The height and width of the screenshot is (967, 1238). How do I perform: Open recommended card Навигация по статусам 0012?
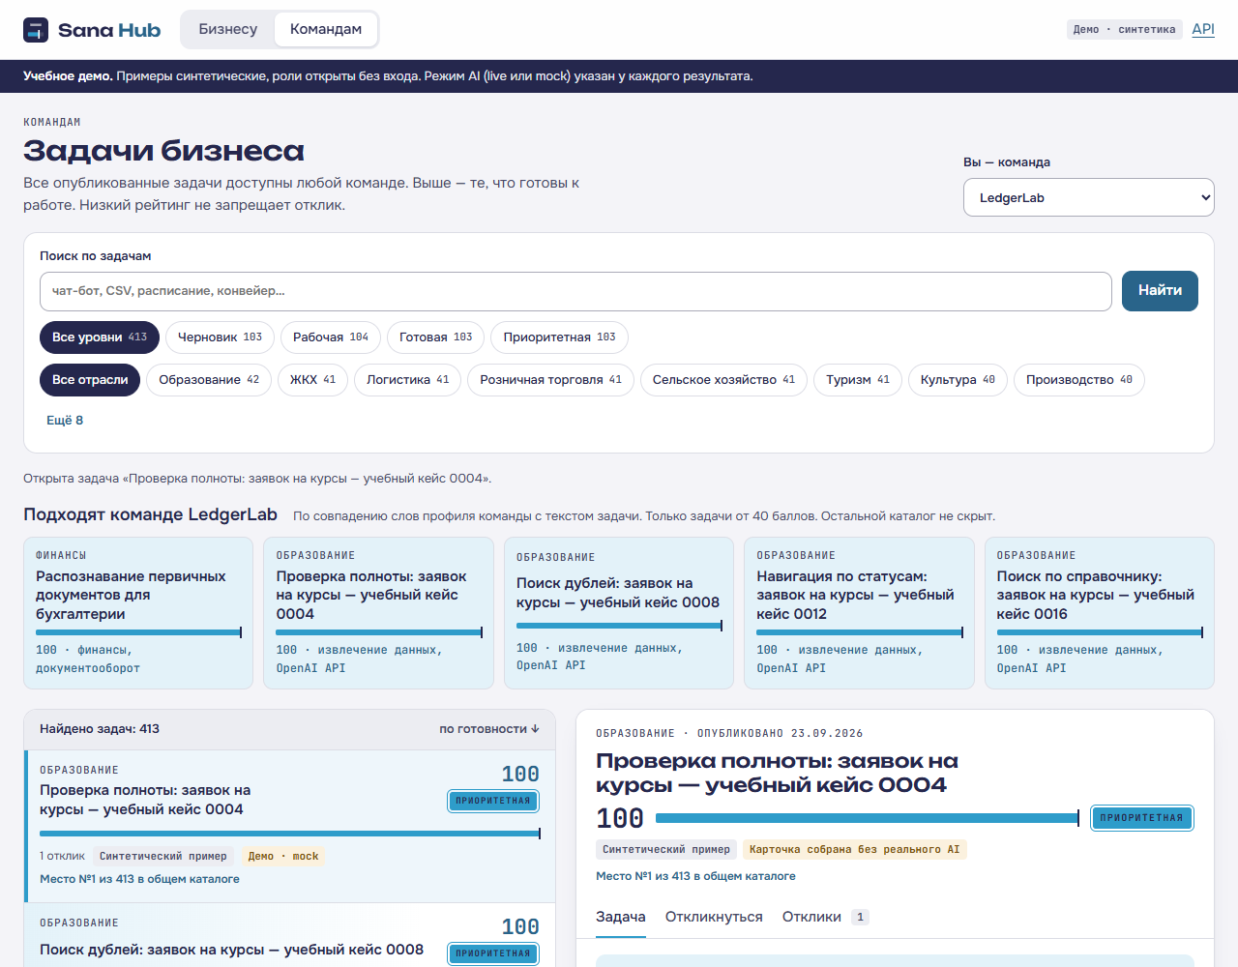click(x=859, y=613)
